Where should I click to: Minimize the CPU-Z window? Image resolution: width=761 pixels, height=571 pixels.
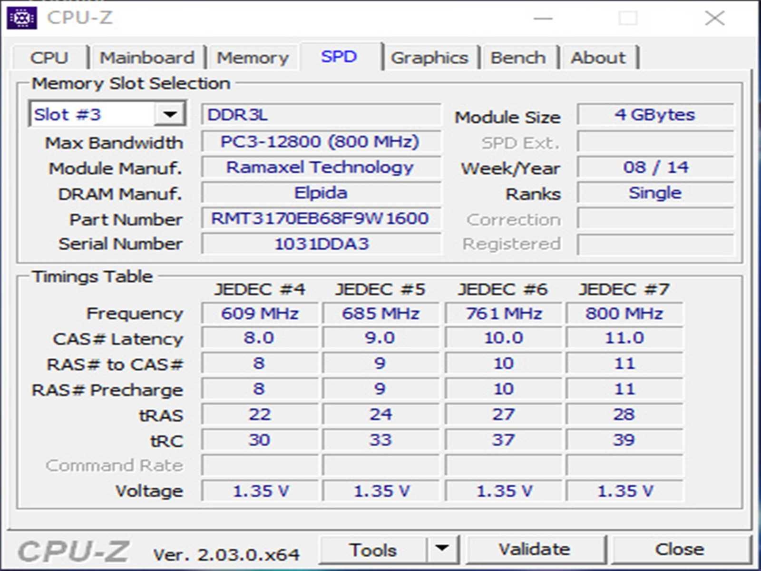point(543,19)
